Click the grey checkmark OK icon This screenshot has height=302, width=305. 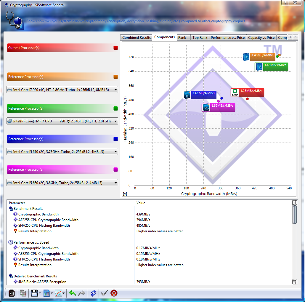point(104,293)
